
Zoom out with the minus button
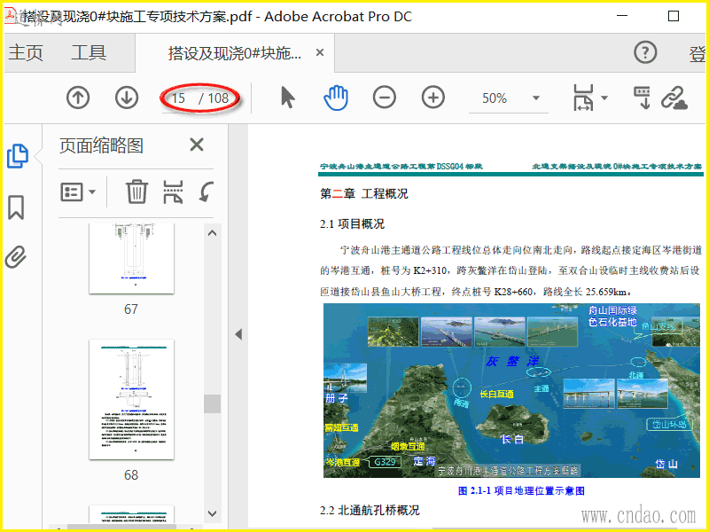click(385, 98)
